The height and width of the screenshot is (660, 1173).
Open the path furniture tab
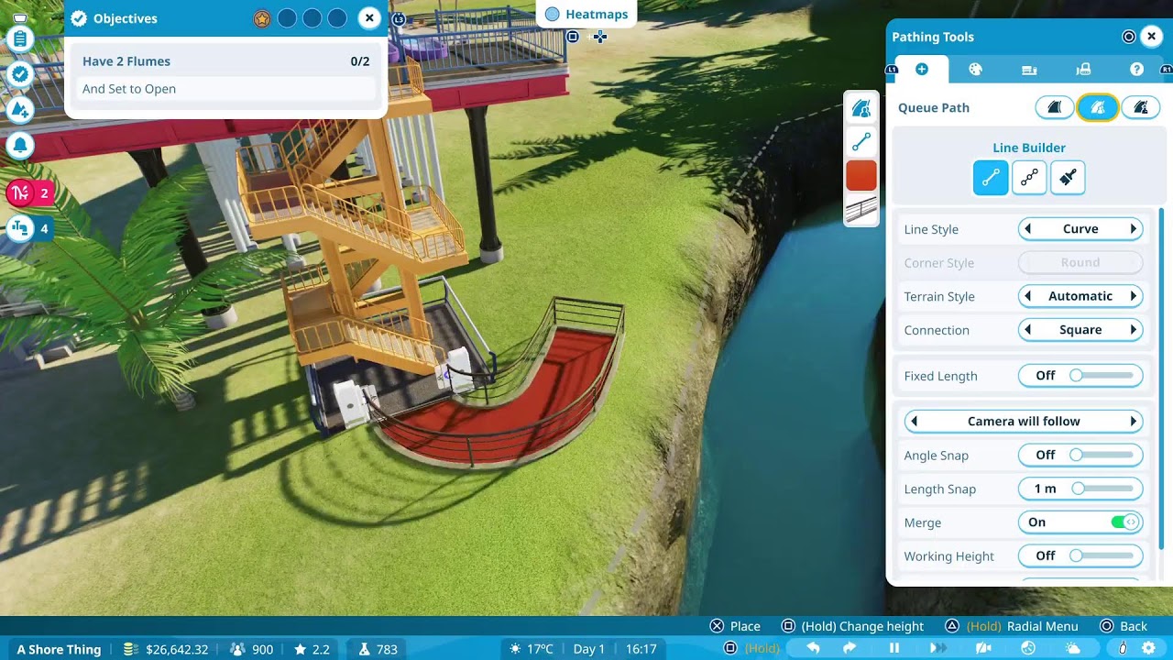pyautogui.click(x=1029, y=70)
